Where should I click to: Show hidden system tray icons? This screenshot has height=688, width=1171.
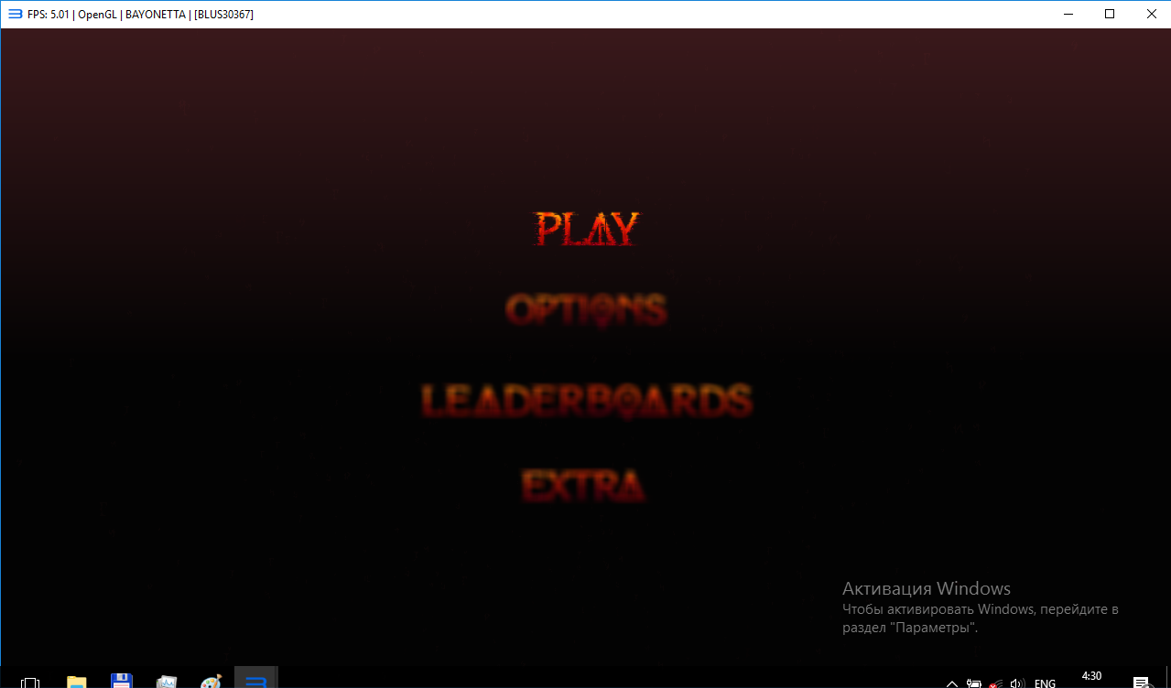[x=952, y=683]
